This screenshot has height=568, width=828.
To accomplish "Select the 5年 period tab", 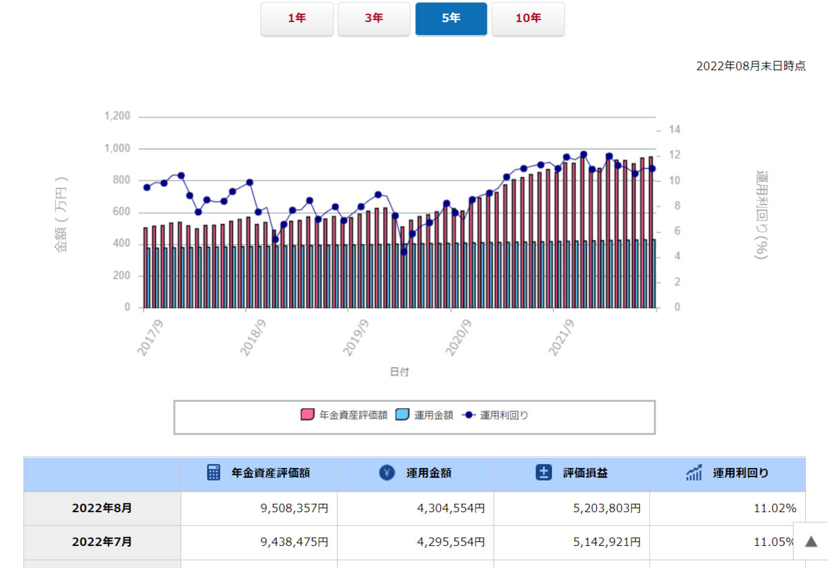I will click(x=451, y=19).
